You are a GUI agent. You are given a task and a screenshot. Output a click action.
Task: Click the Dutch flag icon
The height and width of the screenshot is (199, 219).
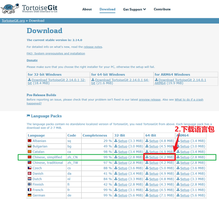30,179
